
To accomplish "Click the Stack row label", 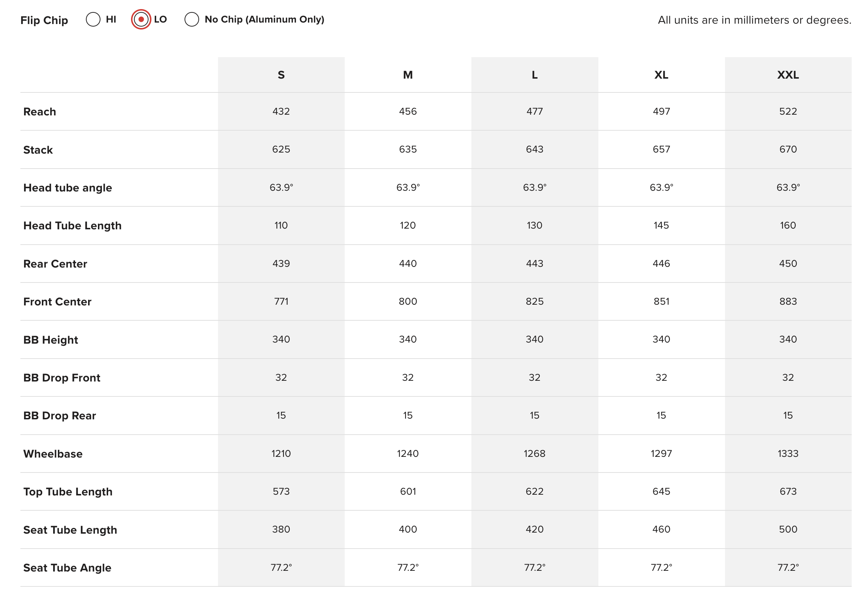I will [x=38, y=150].
